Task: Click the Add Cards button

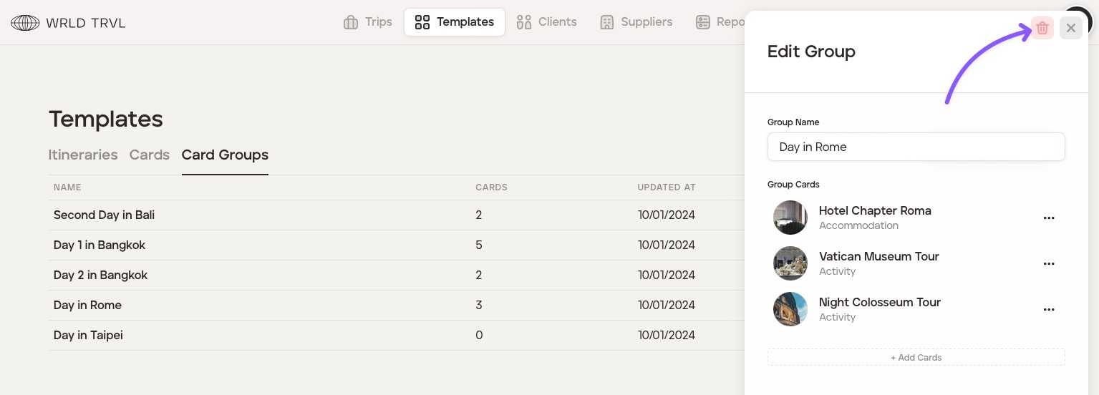Action: (916, 357)
